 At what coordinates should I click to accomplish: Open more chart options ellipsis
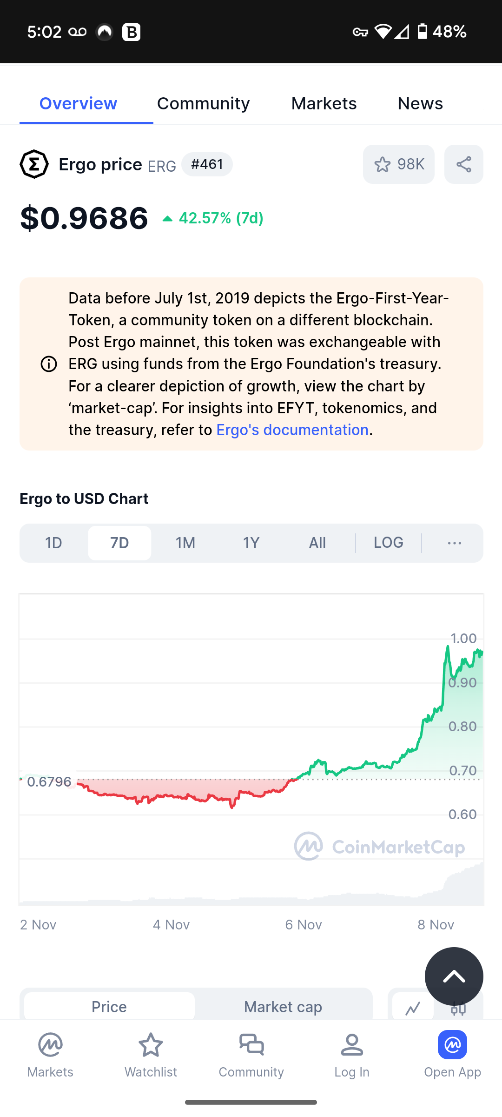[x=454, y=543]
